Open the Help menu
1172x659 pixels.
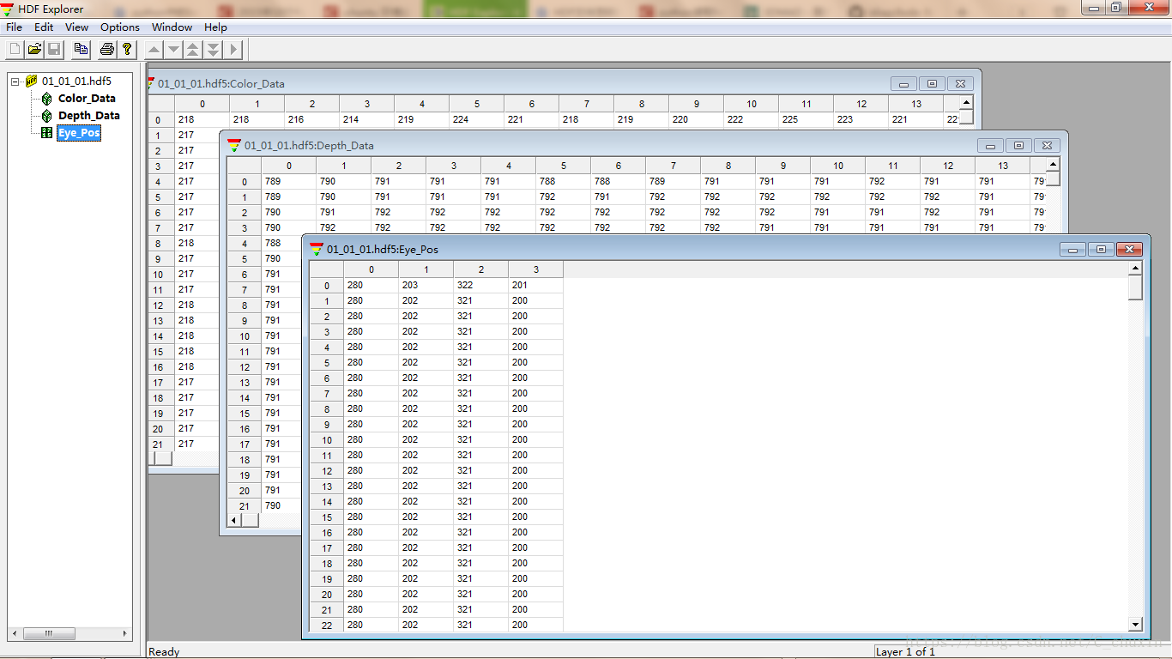215,27
